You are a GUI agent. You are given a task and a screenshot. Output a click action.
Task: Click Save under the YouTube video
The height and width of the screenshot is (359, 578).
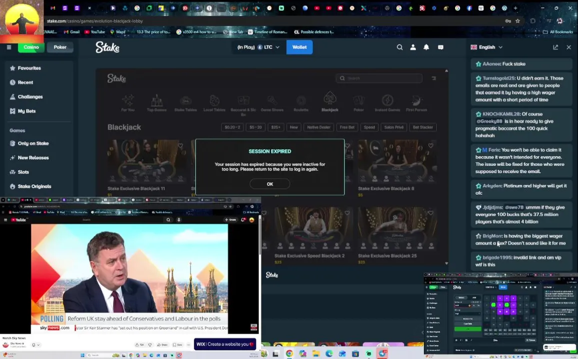(x=178, y=345)
